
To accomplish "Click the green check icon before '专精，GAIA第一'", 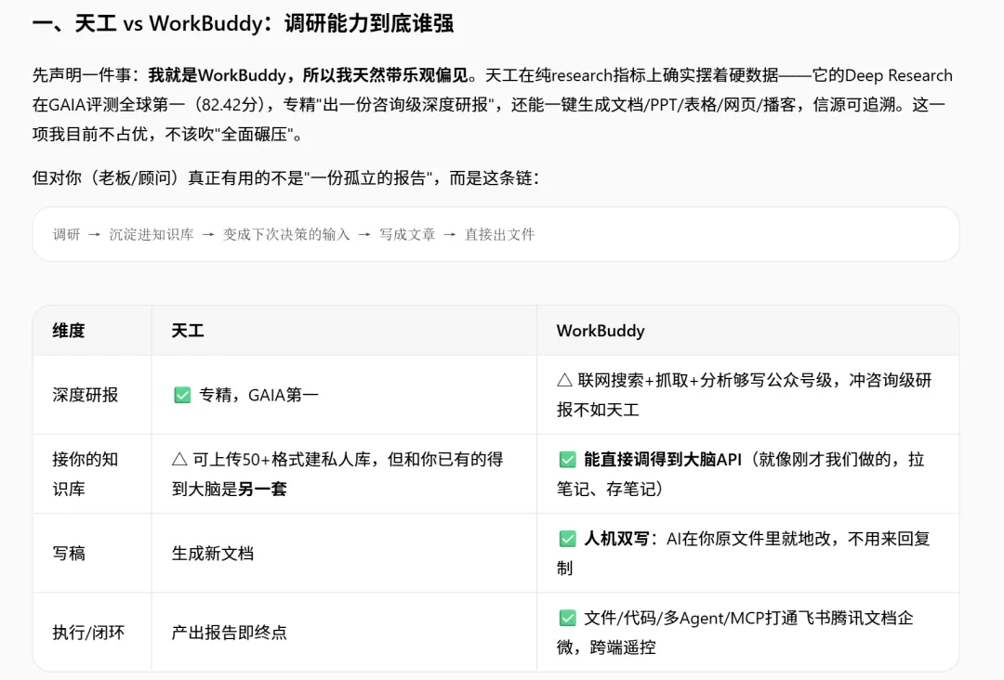I will [182, 395].
